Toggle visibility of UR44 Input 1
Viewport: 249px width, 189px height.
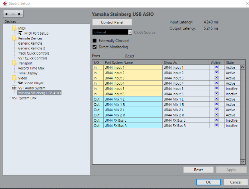[216, 67]
